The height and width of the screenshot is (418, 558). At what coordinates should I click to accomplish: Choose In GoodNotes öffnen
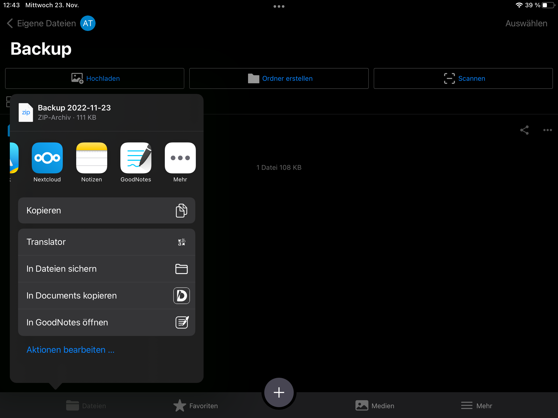point(107,323)
